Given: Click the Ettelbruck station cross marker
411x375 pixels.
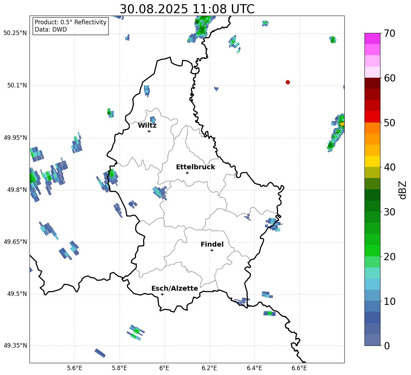Looking at the screenshot, I should [x=187, y=173].
